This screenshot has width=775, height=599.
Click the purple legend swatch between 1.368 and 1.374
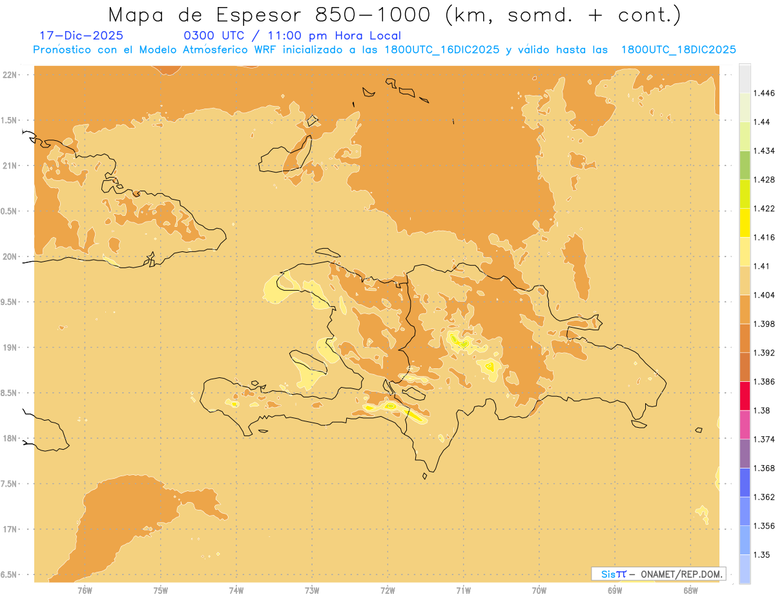point(745,454)
